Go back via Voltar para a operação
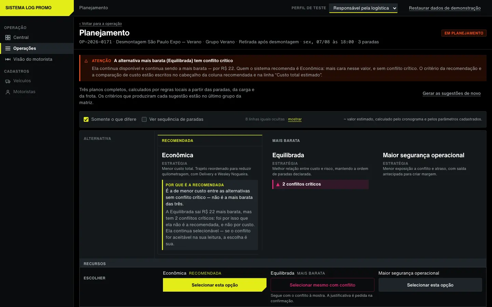Image resolution: width=492 pixels, height=307 pixels. 100,24
